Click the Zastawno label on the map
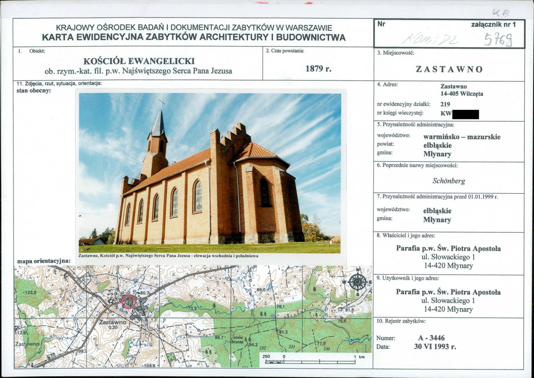The width and height of the screenshot is (534, 378). click(x=112, y=322)
